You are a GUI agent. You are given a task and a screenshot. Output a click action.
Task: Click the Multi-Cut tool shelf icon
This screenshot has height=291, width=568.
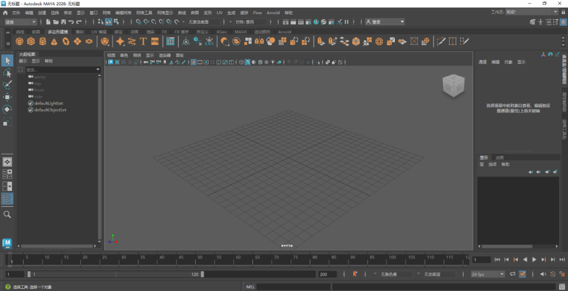(441, 41)
